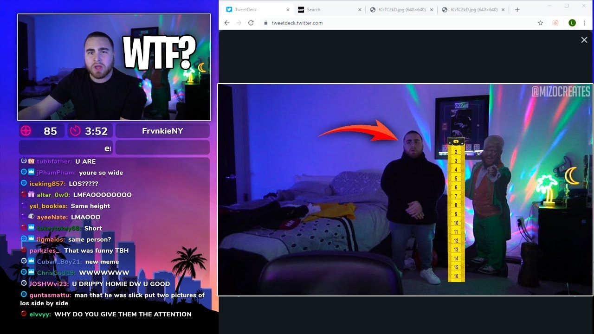Go forward in browser history
This screenshot has width=594, height=334.
[239, 23]
